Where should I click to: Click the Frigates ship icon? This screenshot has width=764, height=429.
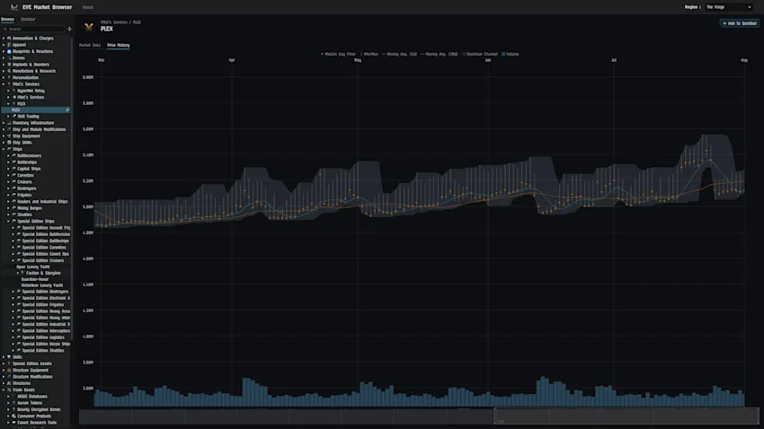[x=13, y=195]
